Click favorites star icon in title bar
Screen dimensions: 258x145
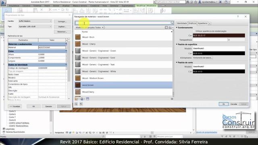tap(196, 2)
